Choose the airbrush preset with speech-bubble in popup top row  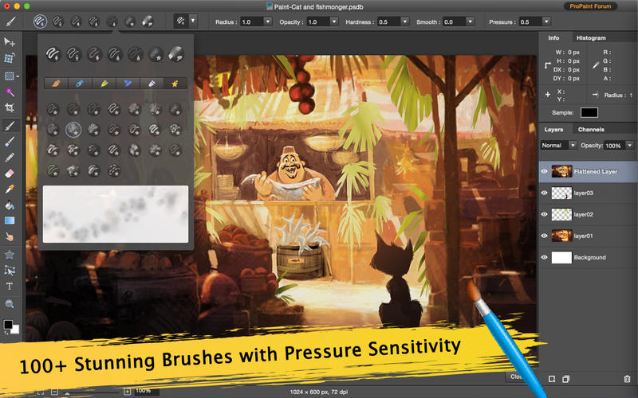point(175,54)
